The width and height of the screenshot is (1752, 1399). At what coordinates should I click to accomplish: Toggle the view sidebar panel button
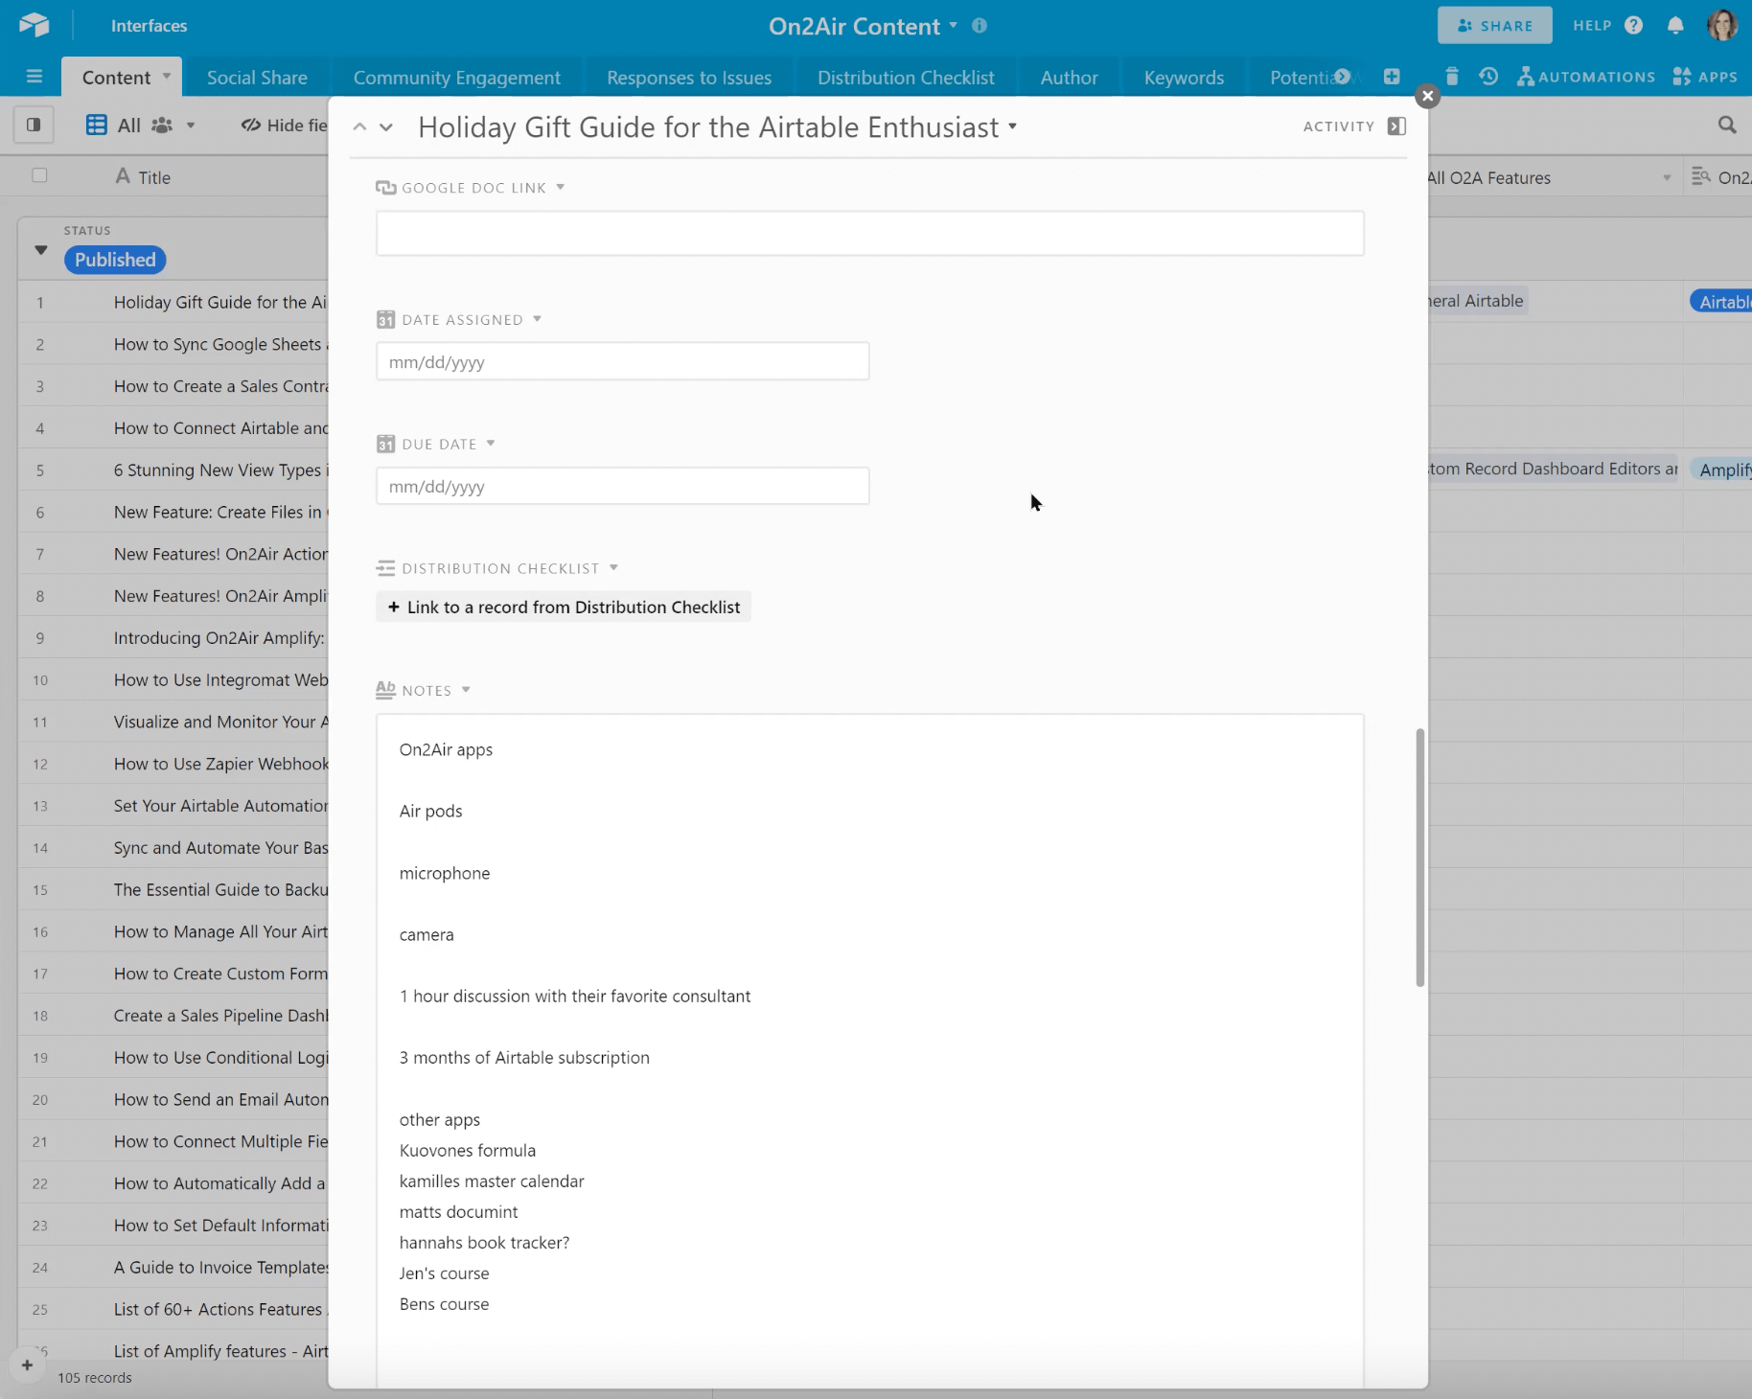34,125
